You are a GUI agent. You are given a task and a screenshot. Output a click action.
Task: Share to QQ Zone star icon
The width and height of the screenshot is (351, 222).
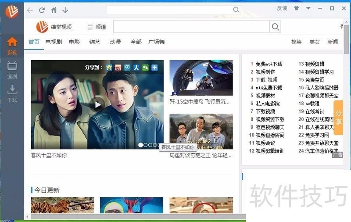click(109, 68)
